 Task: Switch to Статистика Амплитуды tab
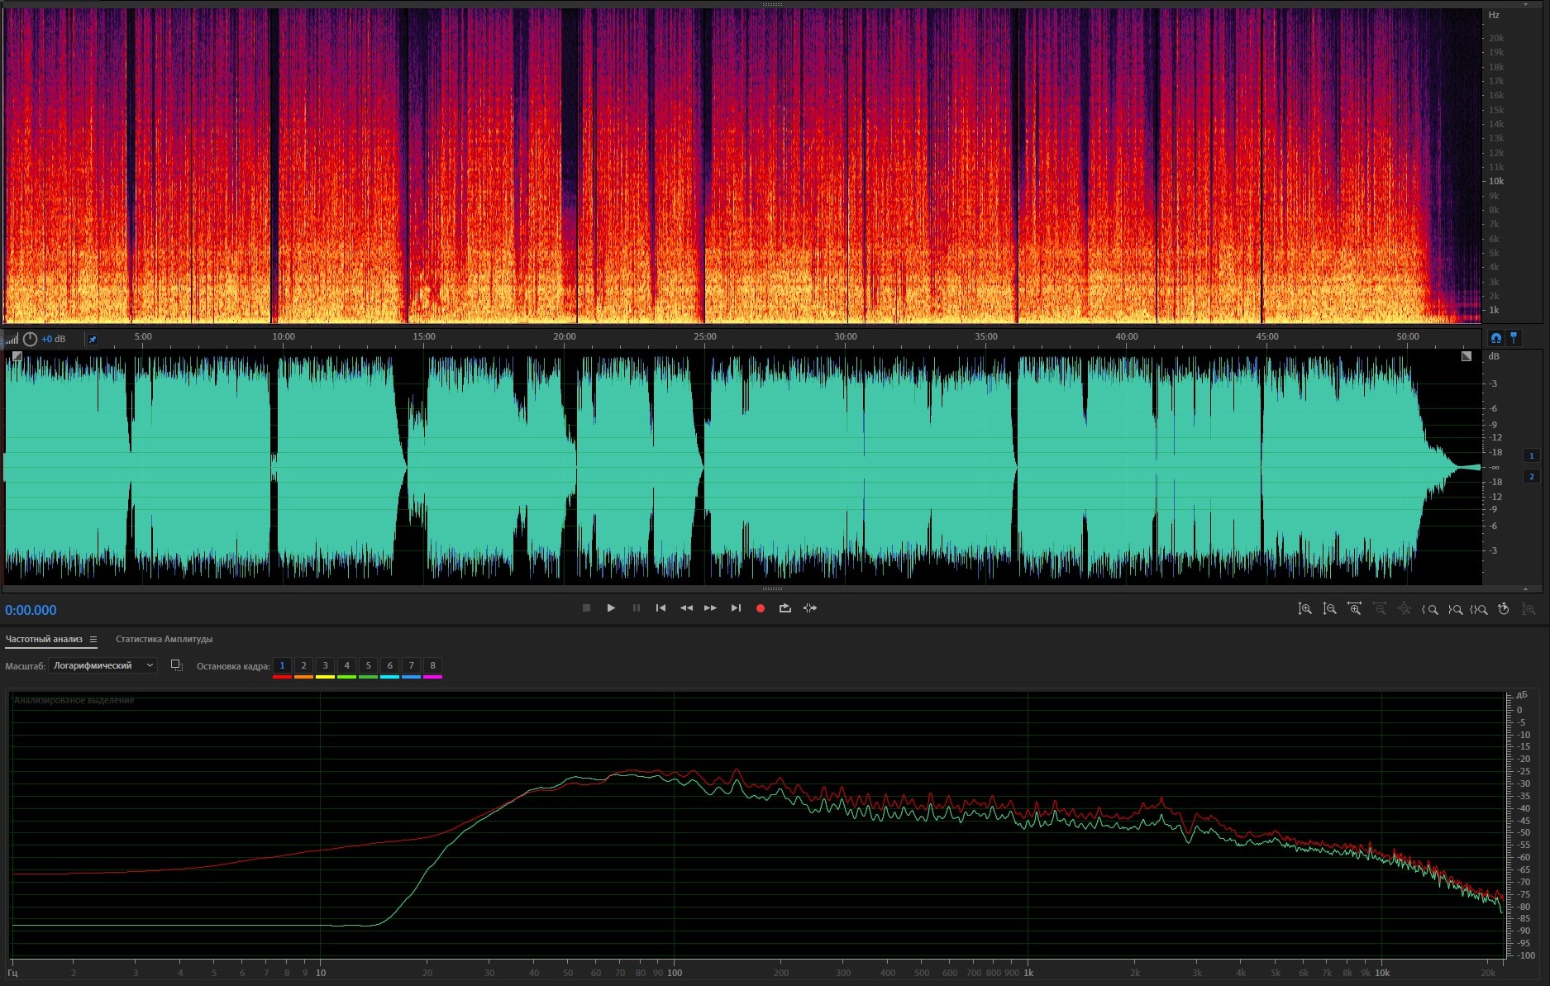tap(164, 639)
